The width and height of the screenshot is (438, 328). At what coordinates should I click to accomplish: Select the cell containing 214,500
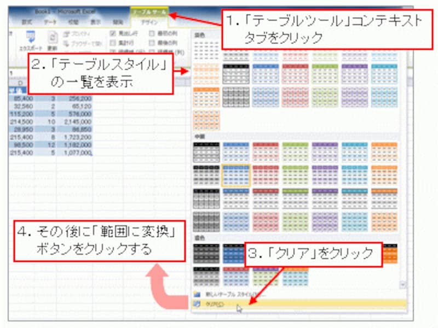pyautogui.click(x=21, y=121)
